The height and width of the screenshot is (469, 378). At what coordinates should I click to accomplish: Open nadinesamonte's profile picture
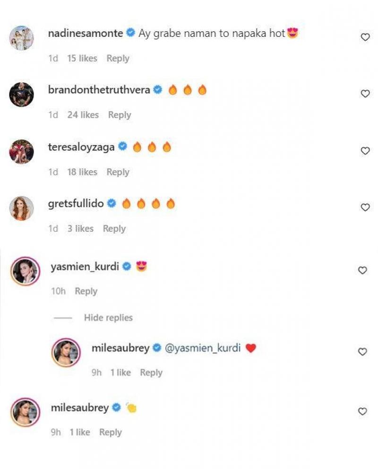[x=22, y=38]
